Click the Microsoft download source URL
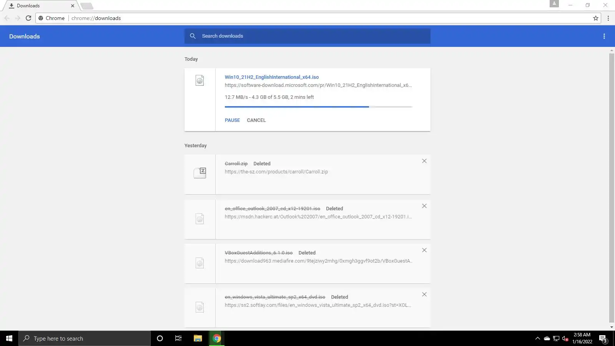 (x=318, y=85)
